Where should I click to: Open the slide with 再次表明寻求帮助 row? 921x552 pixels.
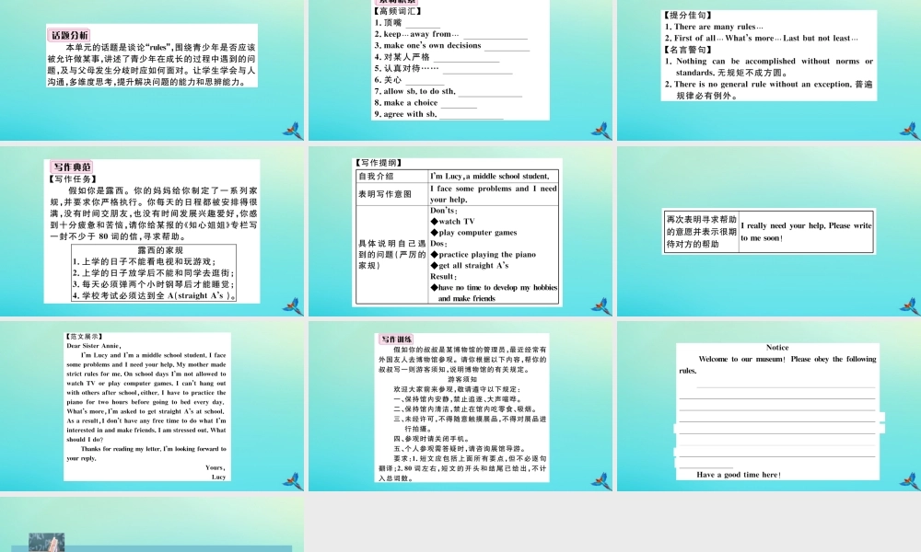[x=769, y=231]
